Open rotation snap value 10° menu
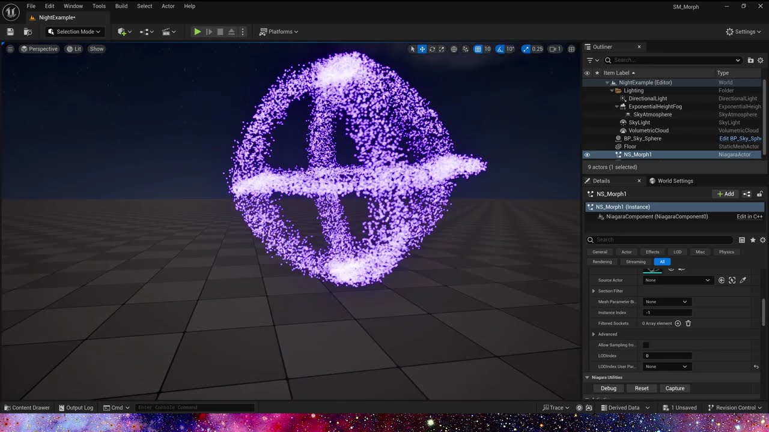Screen dimensions: 769x432 click(510, 49)
